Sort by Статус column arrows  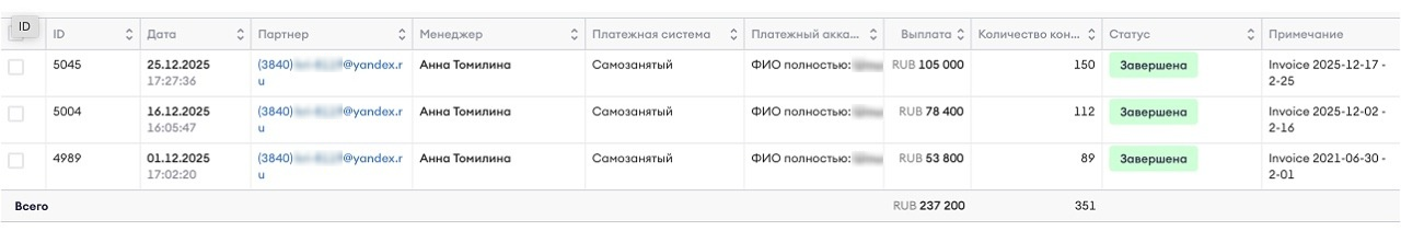[x=1251, y=34]
